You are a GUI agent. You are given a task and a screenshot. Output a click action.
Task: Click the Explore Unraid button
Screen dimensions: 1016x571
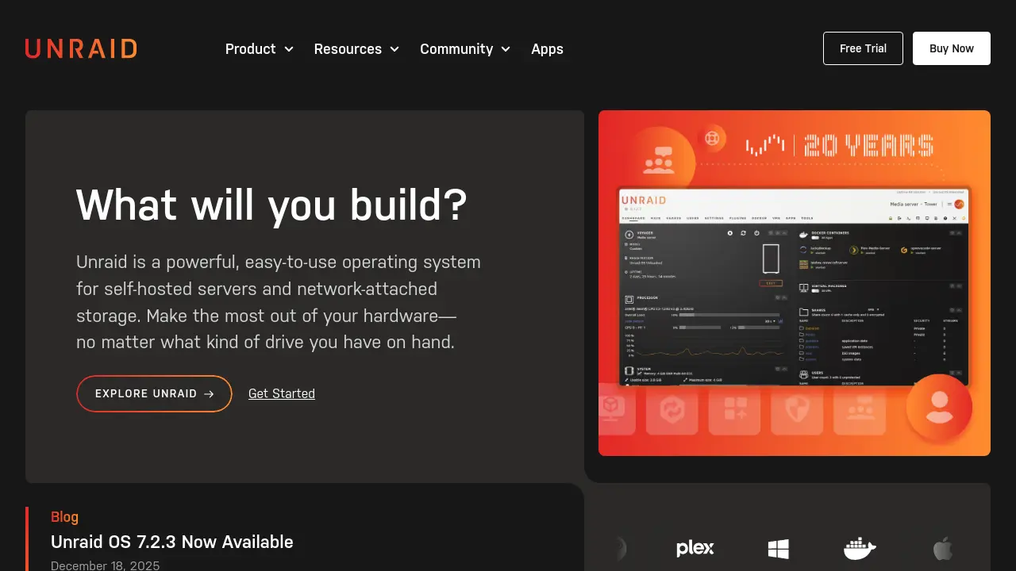point(154,393)
